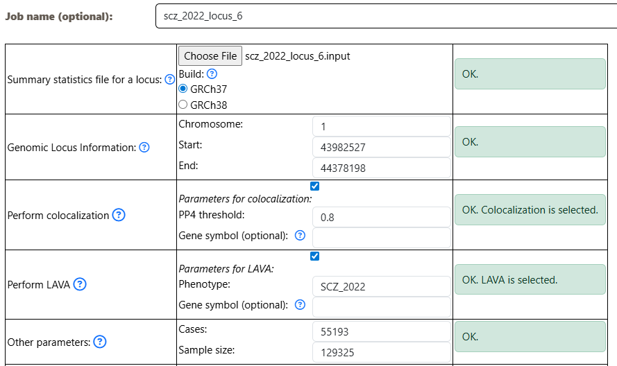Focus the End position field
Viewport: 617px width, 366px height.
[382, 168]
